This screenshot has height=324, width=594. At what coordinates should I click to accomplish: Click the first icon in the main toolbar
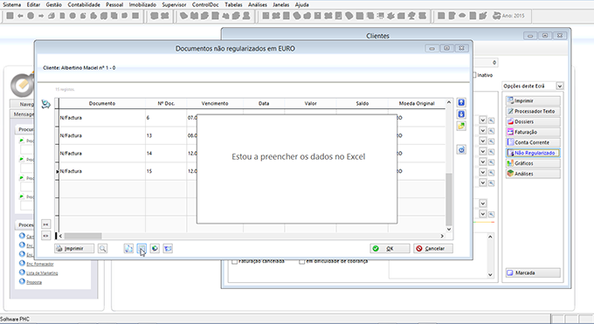pyautogui.click(x=10, y=16)
